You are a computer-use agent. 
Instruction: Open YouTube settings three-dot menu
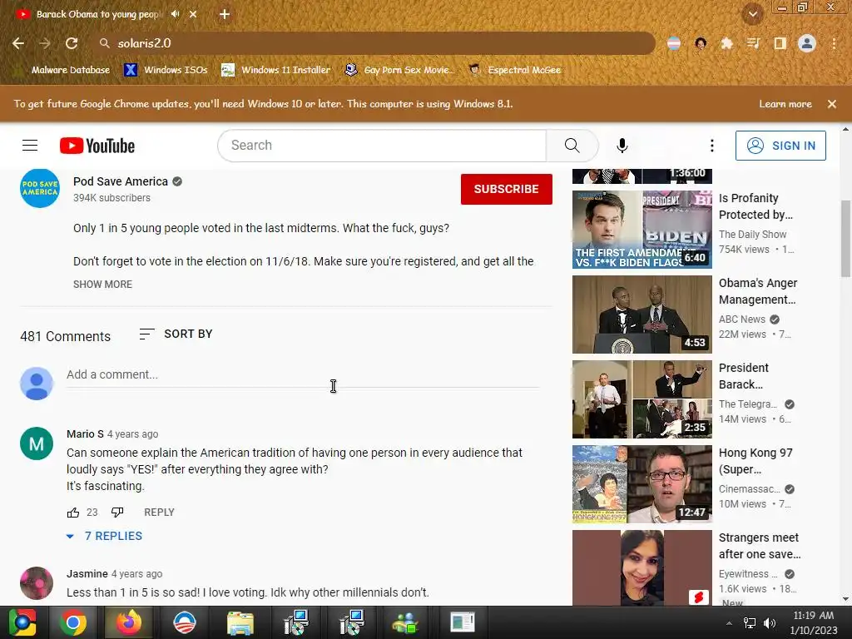click(712, 145)
